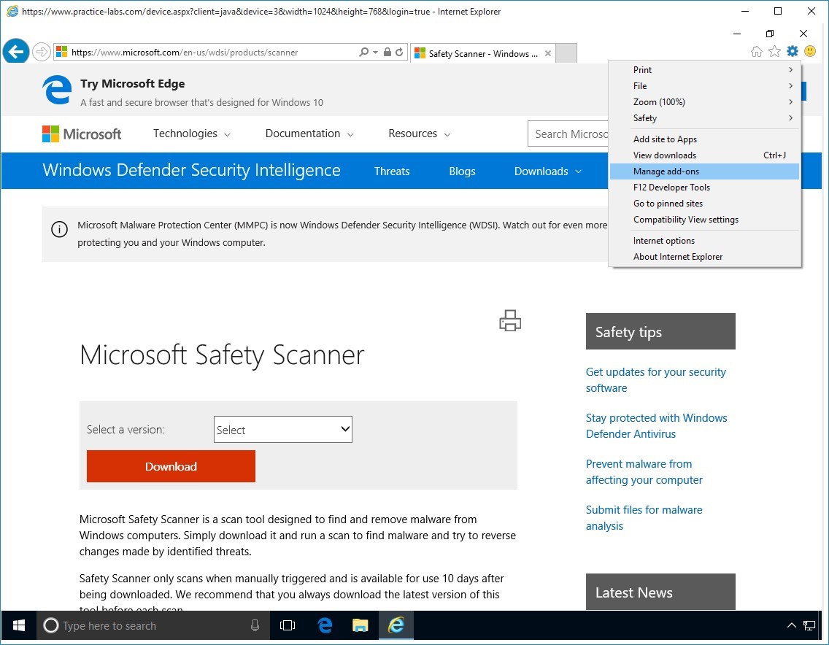Open the Zoom (100%) submenu

(x=705, y=102)
